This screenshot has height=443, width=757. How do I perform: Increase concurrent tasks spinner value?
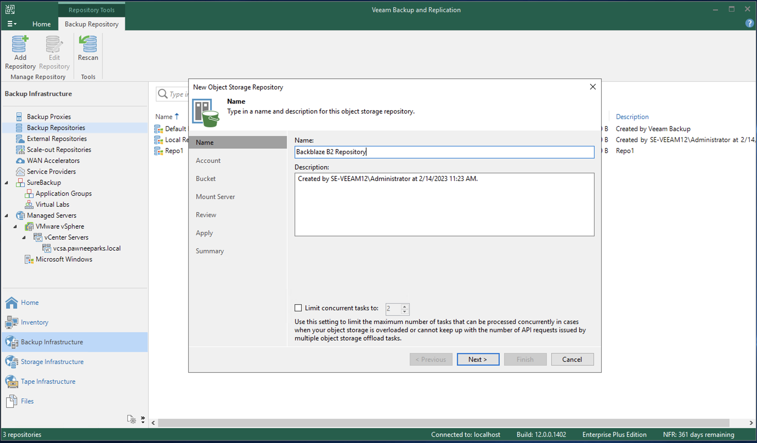coord(405,306)
